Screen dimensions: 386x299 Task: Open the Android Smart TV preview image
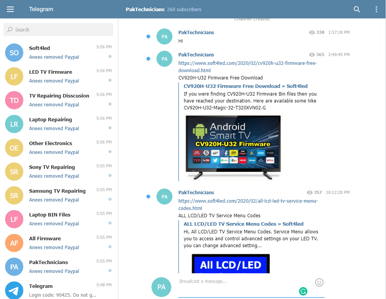coord(233,148)
